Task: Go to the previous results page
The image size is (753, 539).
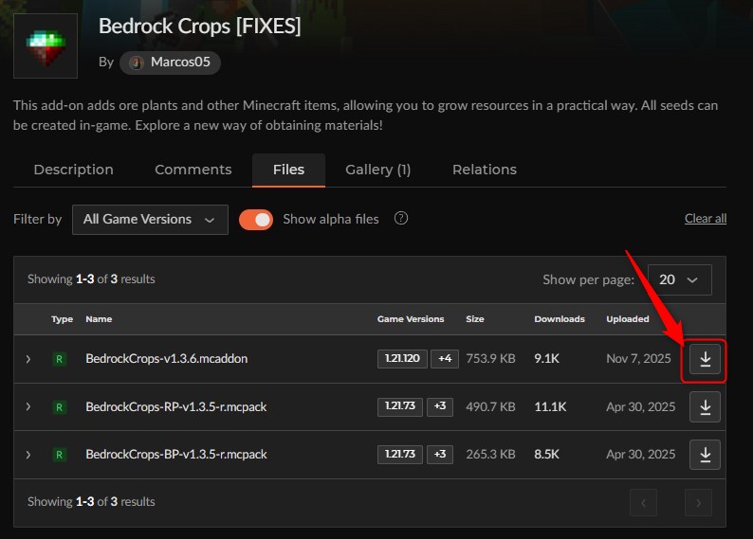Action: 644,503
